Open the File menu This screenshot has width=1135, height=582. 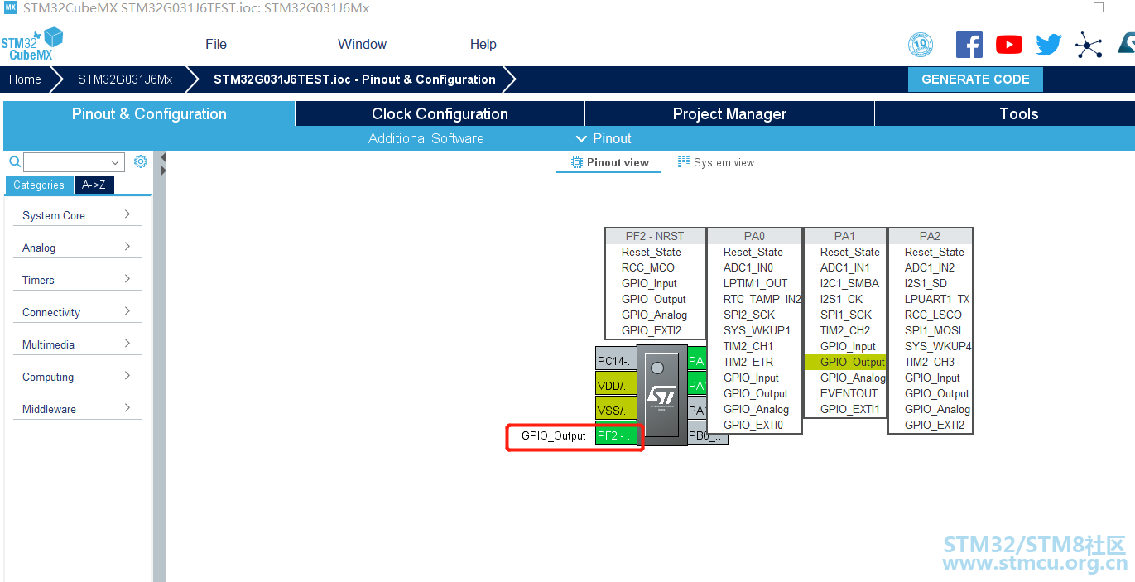click(216, 45)
